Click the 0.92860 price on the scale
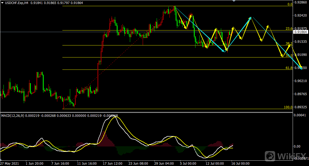 point(300,2)
